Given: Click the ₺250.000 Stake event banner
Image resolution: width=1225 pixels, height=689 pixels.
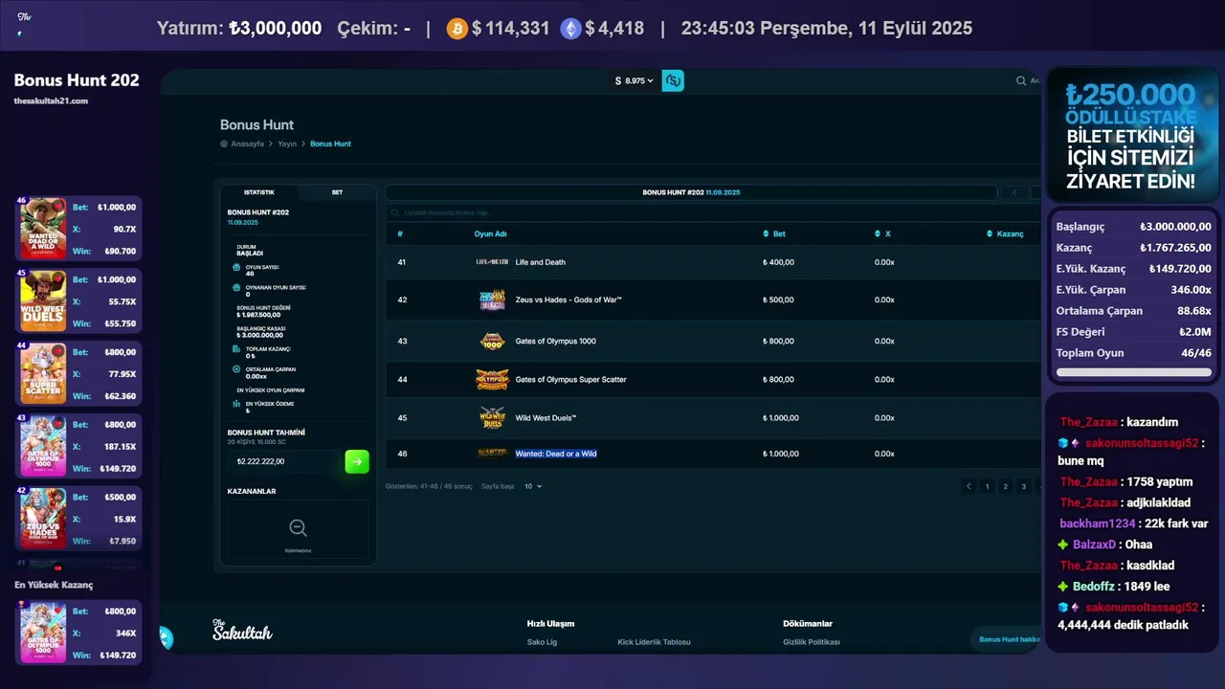Looking at the screenshot, I should (x=1132, y=135).
